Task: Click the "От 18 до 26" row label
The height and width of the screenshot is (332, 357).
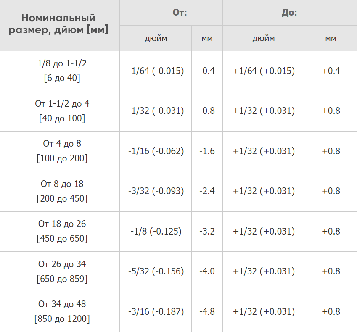Action: pos(62,224)
